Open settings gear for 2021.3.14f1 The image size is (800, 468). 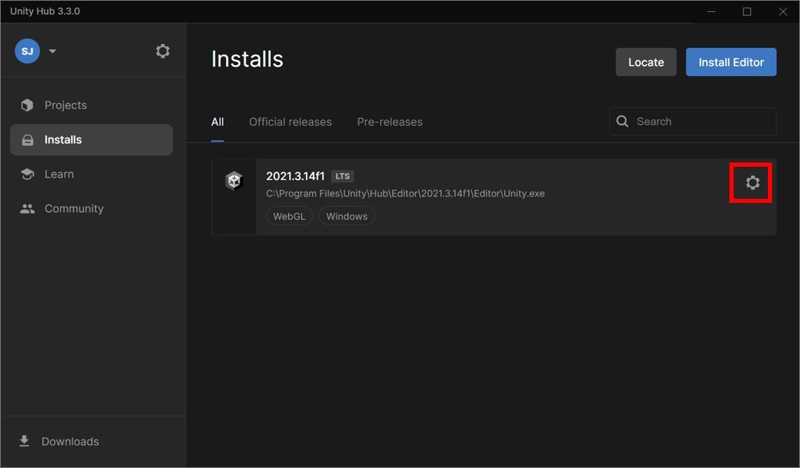[753, 183]
